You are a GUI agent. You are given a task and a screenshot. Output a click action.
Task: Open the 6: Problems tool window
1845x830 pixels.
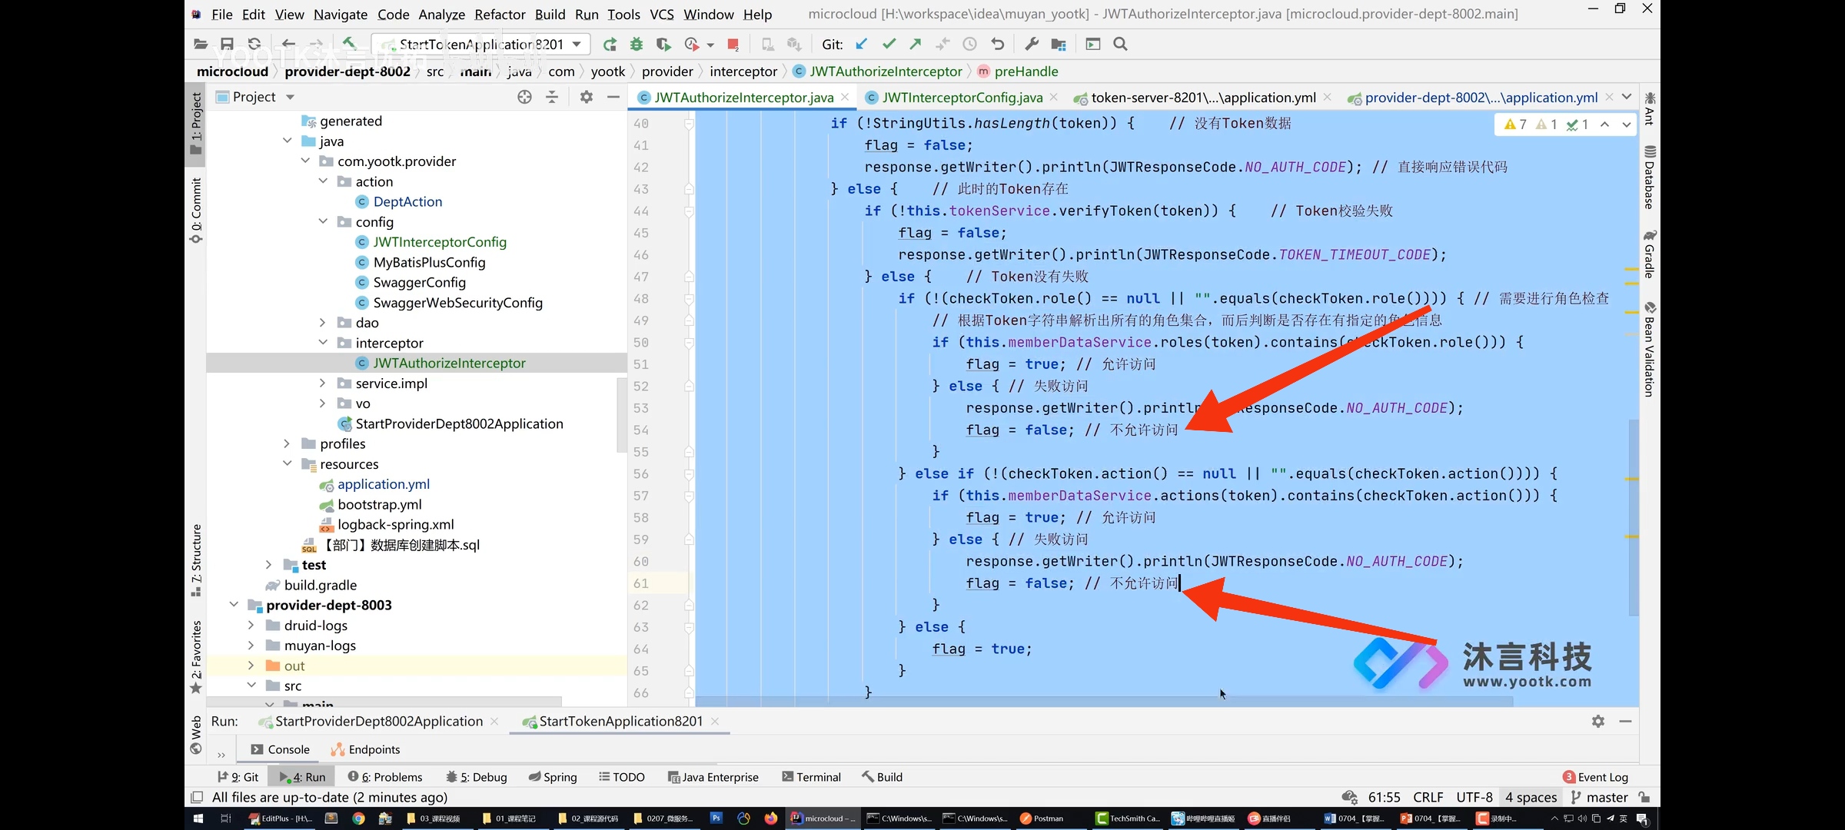pos(385,777)
